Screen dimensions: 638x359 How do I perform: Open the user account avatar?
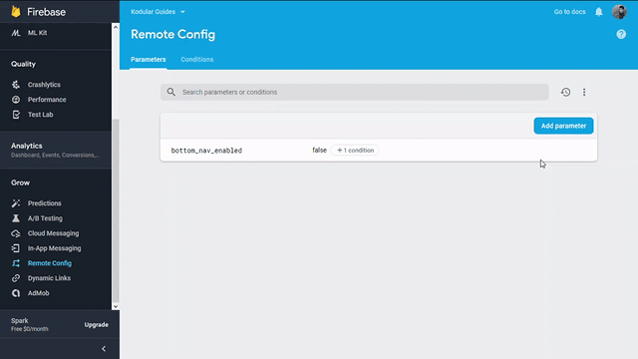click(x=619, y=12)
